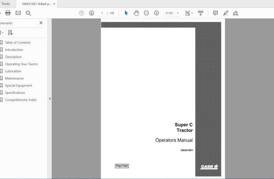
Task: Open bookmarks options menu dropdown arrow
Action: click(x=2, y=33)
